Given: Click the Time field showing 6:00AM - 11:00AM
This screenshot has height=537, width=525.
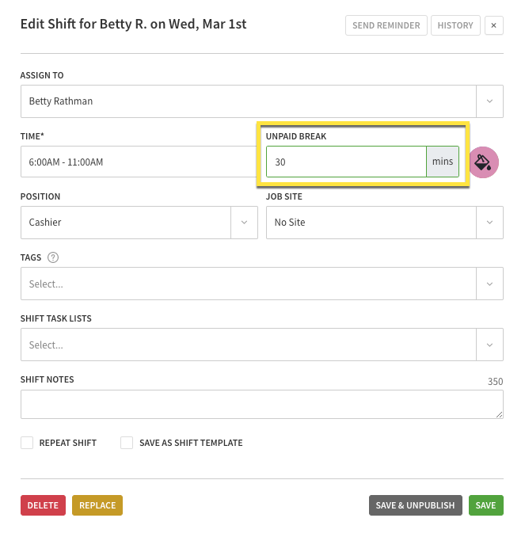Looking at the screenshot, I should click(139, 162).
